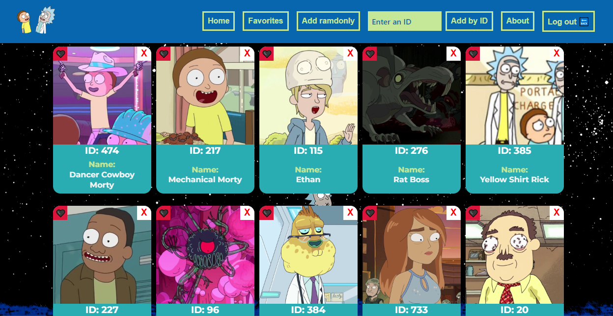Toggle heart on ID 227 card
Viewport: 613px width, 316px height.
click(x=60, y=213)
